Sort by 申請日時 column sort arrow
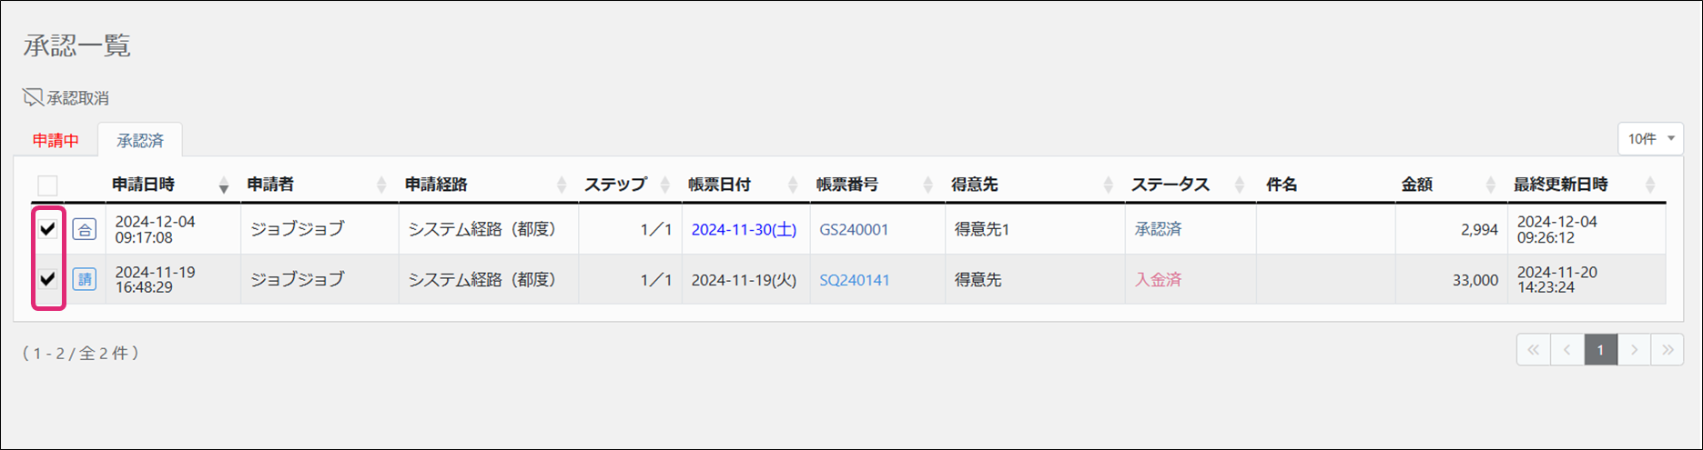 [x=223, y=185]
